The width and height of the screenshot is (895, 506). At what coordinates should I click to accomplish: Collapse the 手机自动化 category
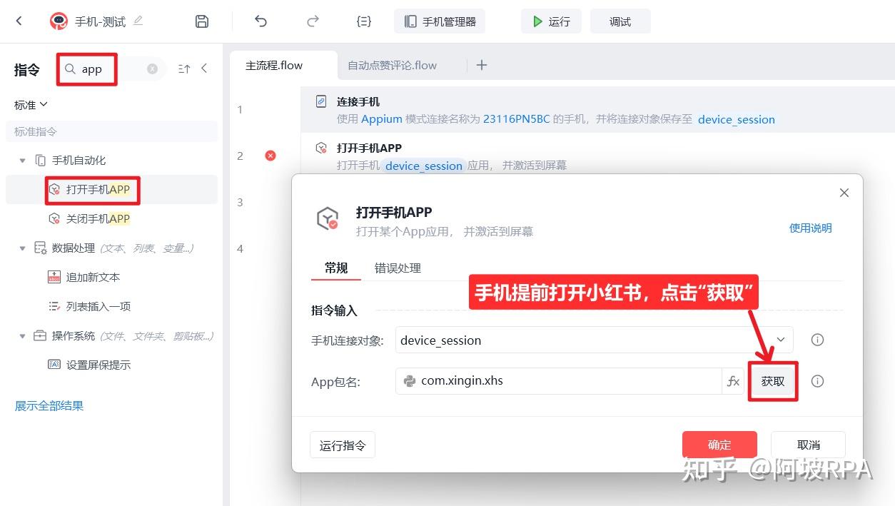point(22,160)
